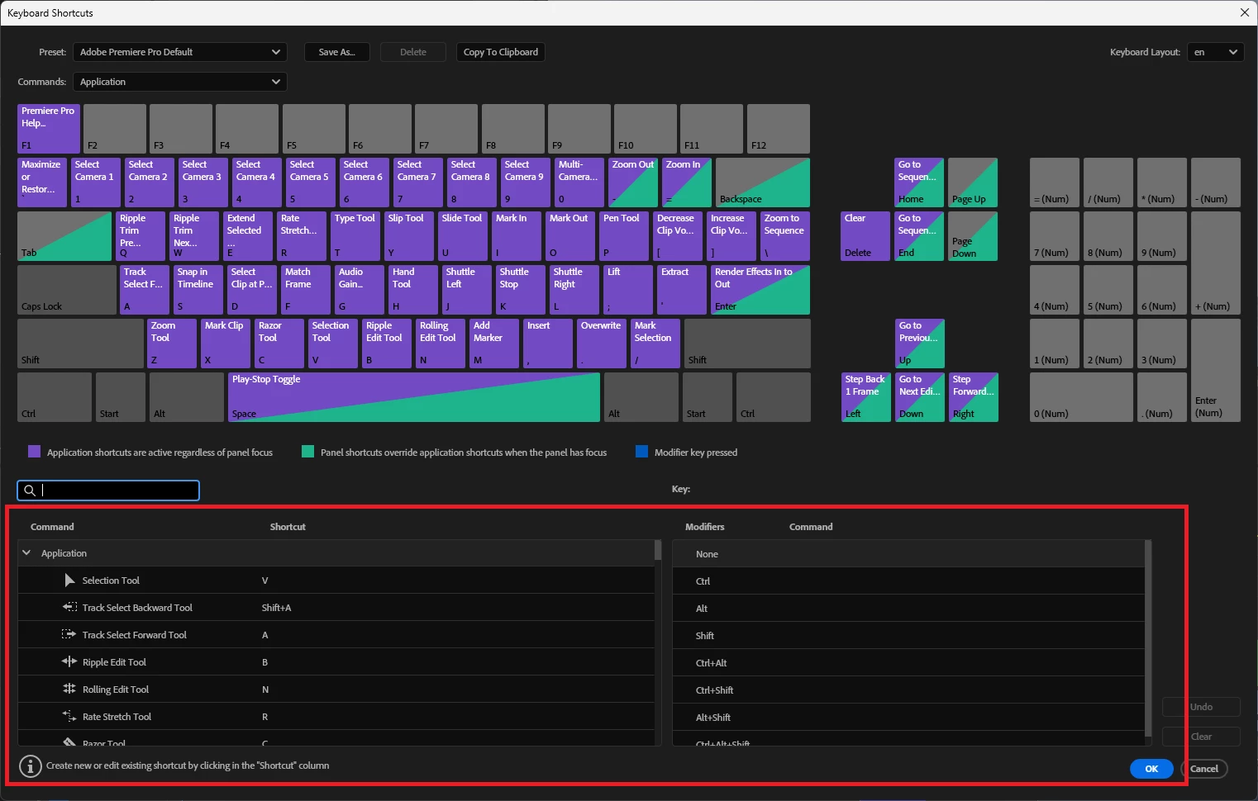Image resolution: width=1258 pixels, height=801 pixels.
Task: Click the Ripple Edit Tool icon in the list
Action: pos(69,662)
